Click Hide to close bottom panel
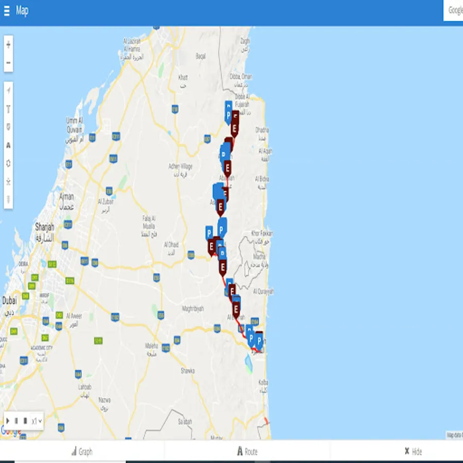The width and height of the screenshot is (463, 463). pyautogui.click(x=413, y=451)
